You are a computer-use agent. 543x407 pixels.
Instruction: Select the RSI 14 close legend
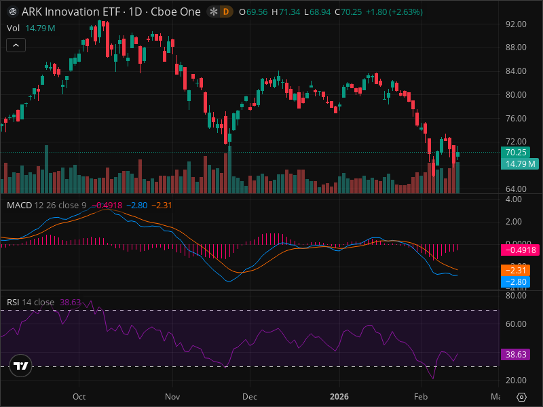click(31, 302)
